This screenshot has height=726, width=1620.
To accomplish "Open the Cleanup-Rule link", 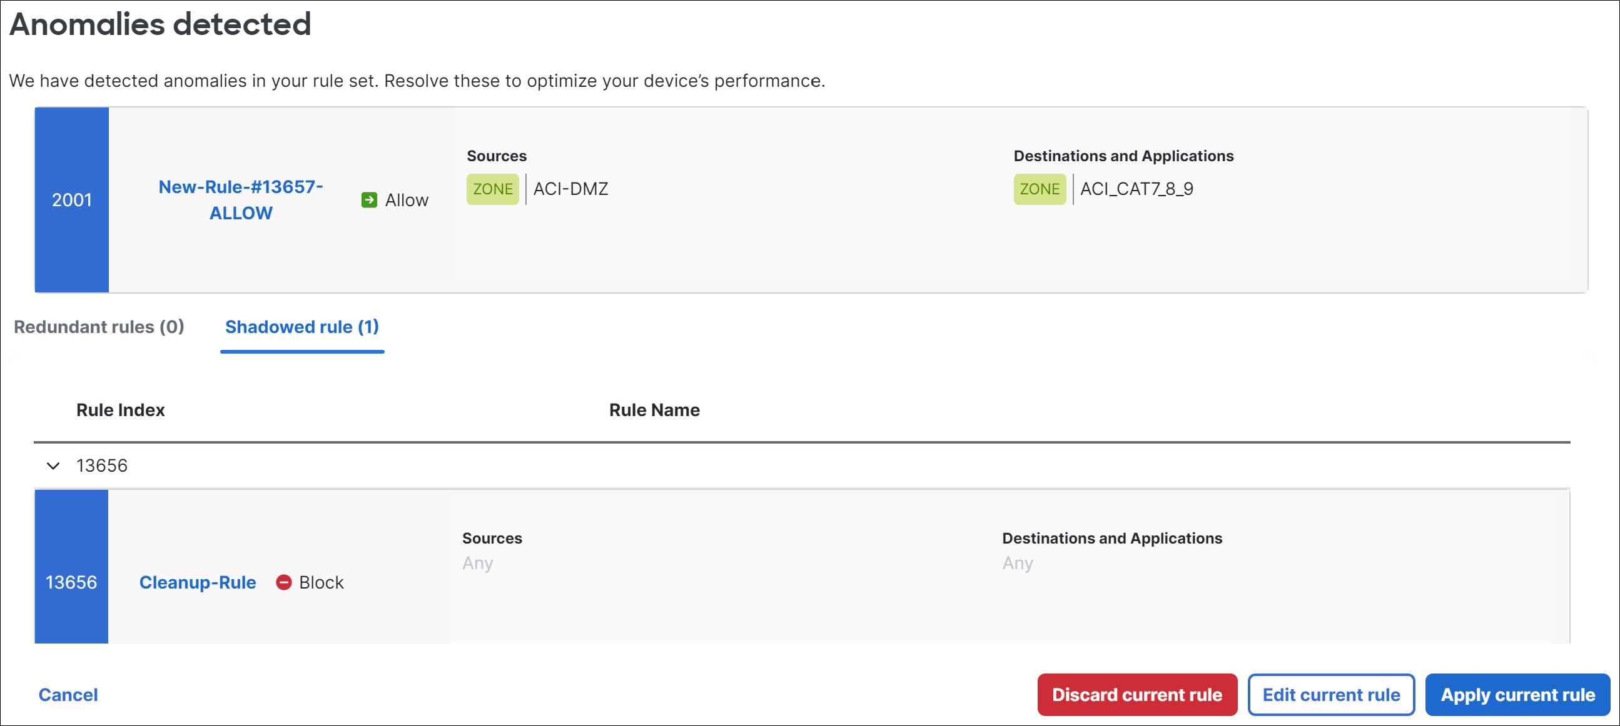I will coord(198,582).
